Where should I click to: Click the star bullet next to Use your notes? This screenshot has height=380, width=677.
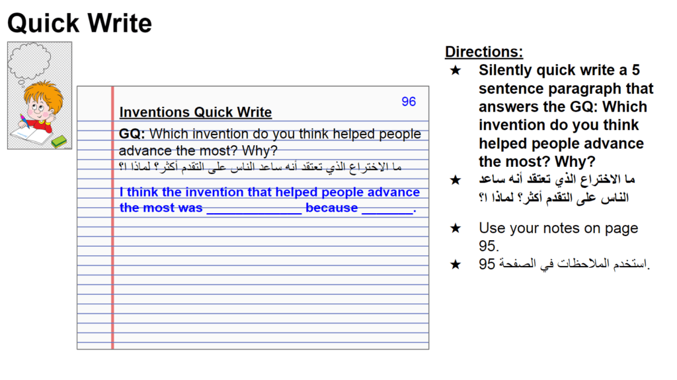click(x=456, y=228)
